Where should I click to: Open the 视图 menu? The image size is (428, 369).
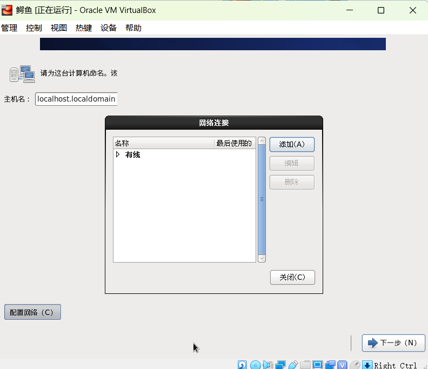tap(59, 28)
